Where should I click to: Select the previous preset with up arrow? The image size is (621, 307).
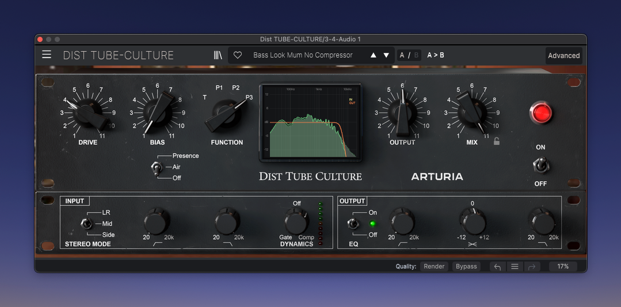pyautogui.click(x=373, y=55)
